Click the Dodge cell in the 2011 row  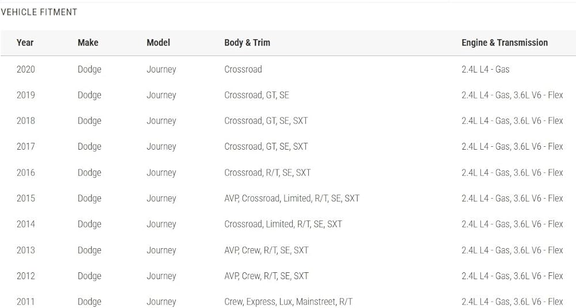point(89,302)
